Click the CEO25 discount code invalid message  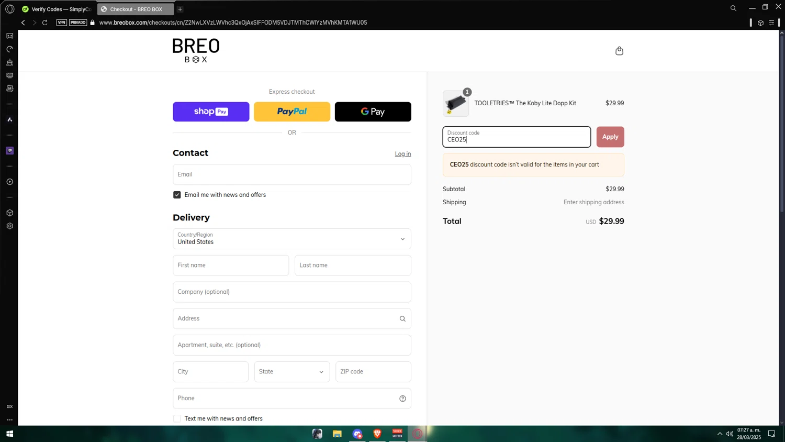(x=533, y=164)
